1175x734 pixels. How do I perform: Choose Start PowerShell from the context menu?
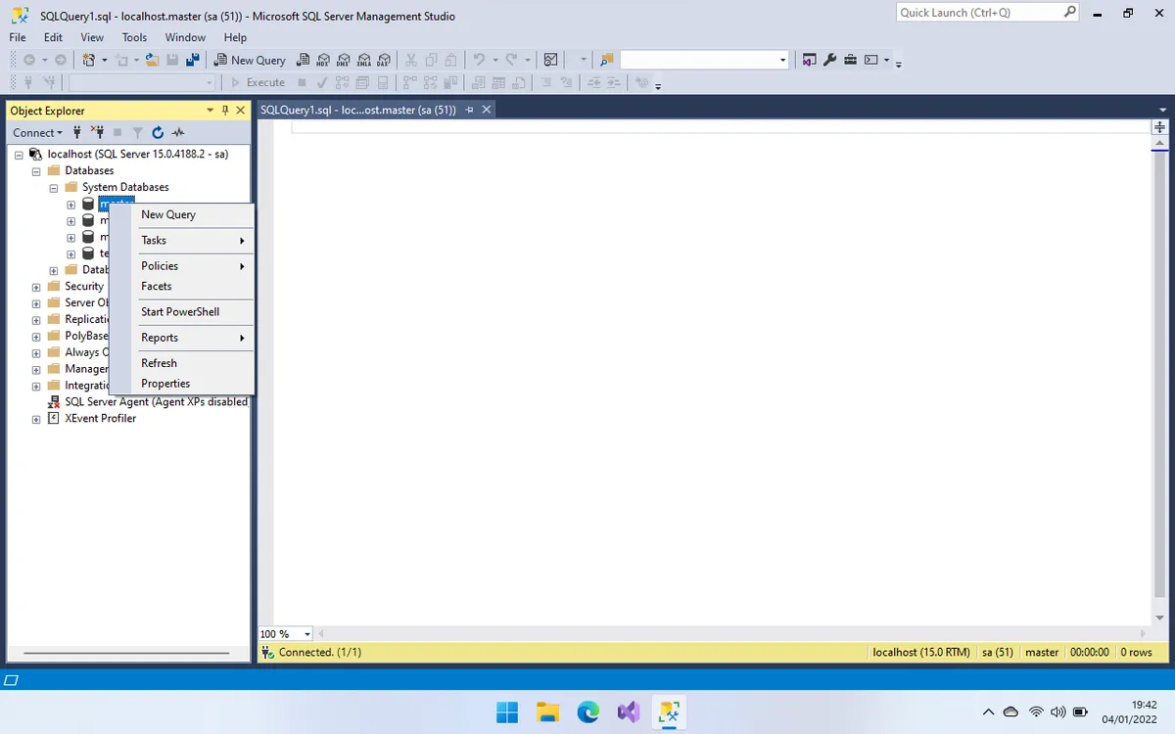click(x=182, y=311)
